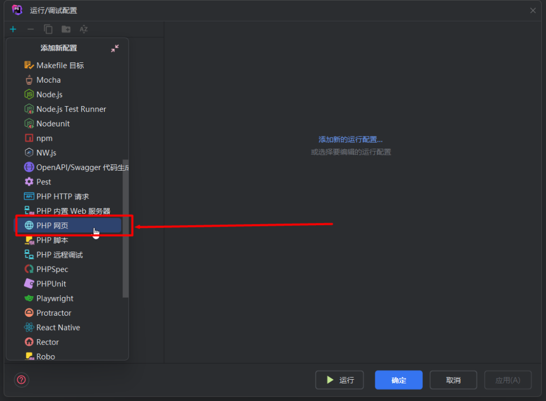Image resolution: width=546 pixels, height=401 pixels.
Task: Confirm settings with the 确定 button
Action: coord(398,380)
